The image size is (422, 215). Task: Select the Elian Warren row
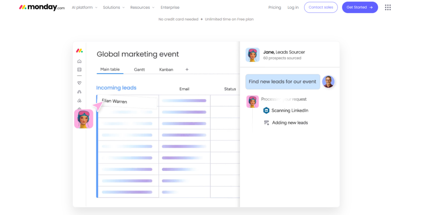[127, 101]
